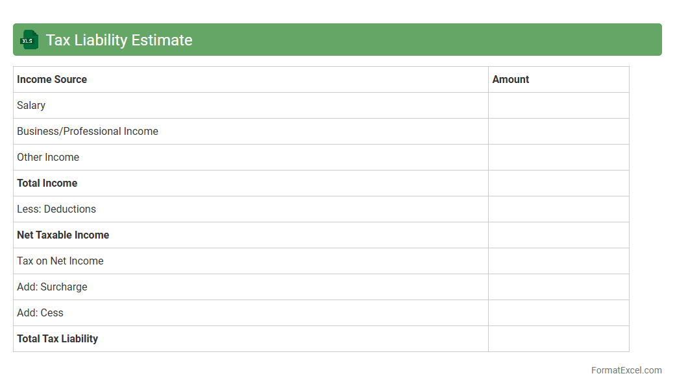Image resolution: width=675 pixels, height=389 pixels.
Task: Open the FormatExcel.com link
Action: pyautogui.click(x=626, y=370)
